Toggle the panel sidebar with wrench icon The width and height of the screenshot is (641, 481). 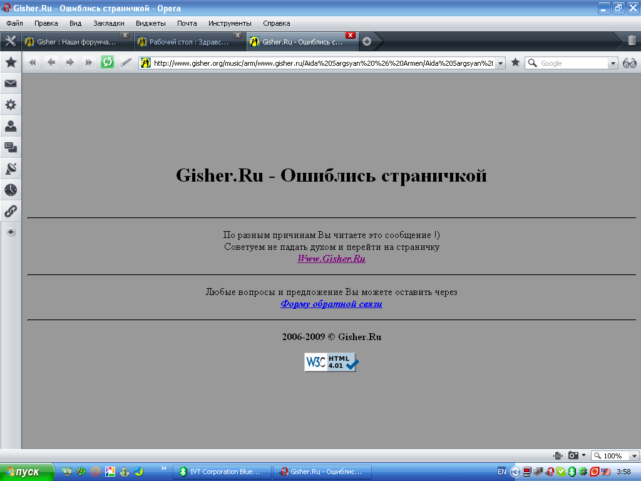10,41
